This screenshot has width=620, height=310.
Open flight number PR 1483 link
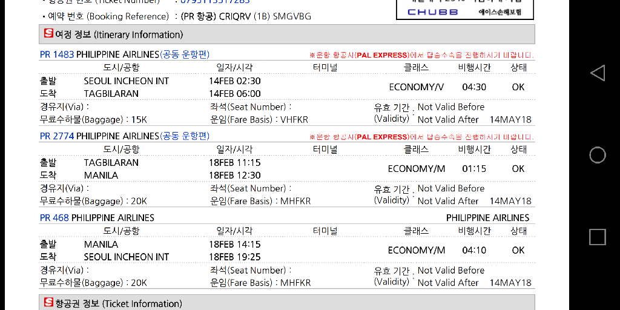[56, 54]
